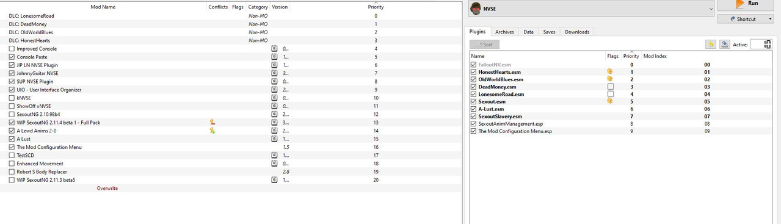Click conflict icon on A Lewd Anims 2-0 row
Screen dimensions: 781x224
(x=212, y=131)
